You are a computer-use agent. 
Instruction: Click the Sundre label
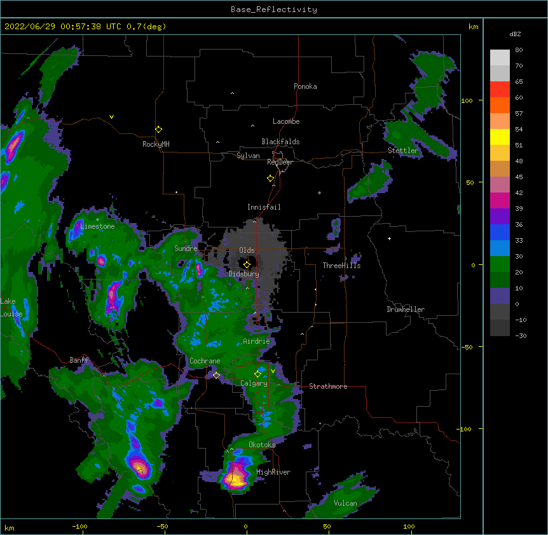(186, 248)
